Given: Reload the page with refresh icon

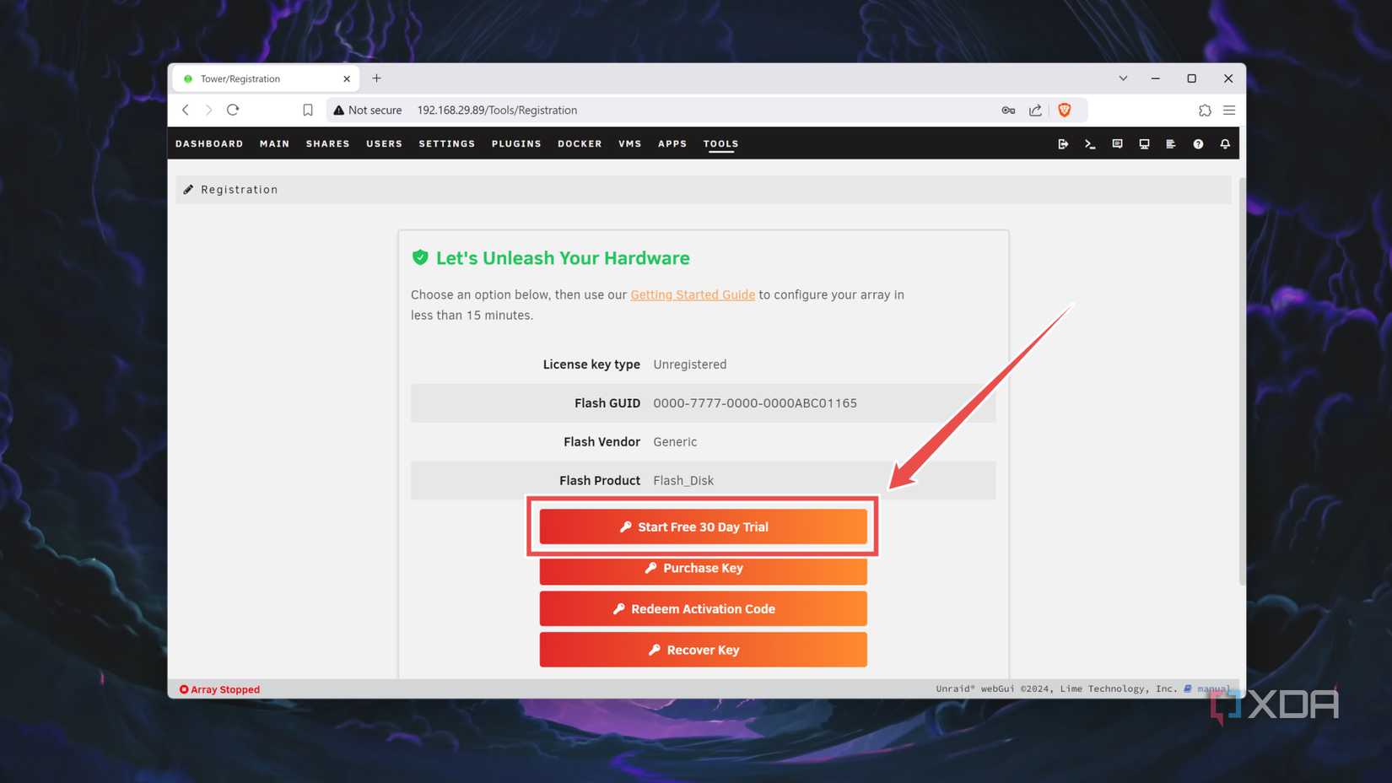Looking at the screenshot, I should 233,110.
